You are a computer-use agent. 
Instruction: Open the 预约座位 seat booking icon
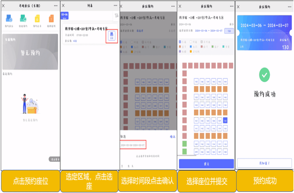(x=8, y=19)
